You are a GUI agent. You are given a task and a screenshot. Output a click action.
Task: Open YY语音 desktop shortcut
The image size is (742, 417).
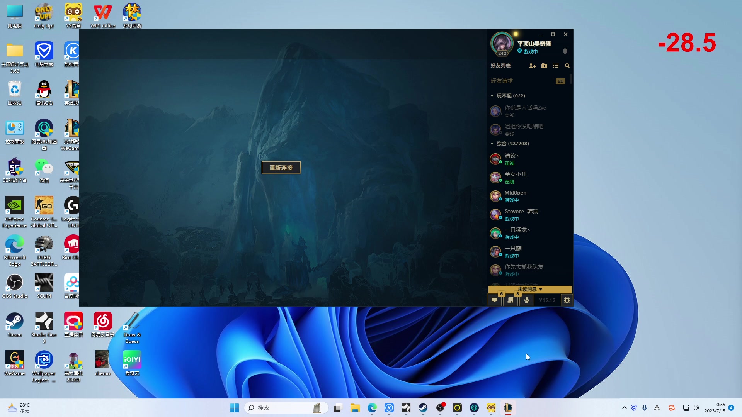(73, 16)
